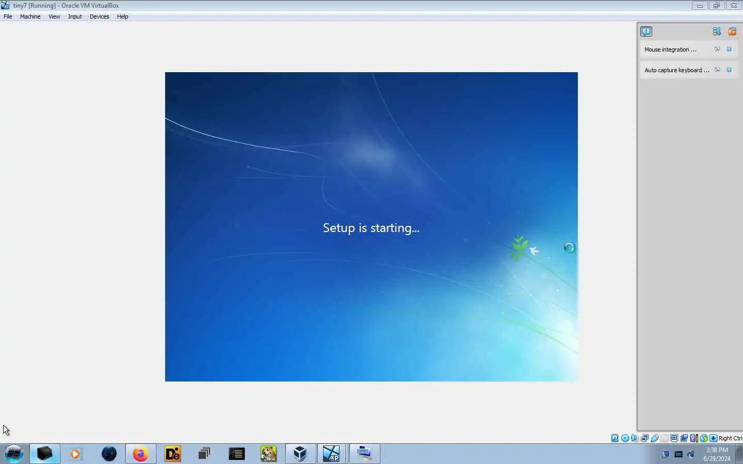
Task: Expand details of Mouse integration notification
Action: coord(717,49)
